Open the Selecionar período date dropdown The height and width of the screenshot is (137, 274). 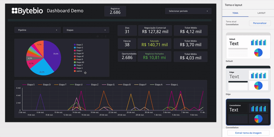[x=188, y=11]
